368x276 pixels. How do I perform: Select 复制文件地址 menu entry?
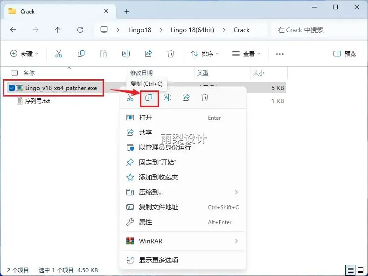pyautogui.click(x=182, y=207)
